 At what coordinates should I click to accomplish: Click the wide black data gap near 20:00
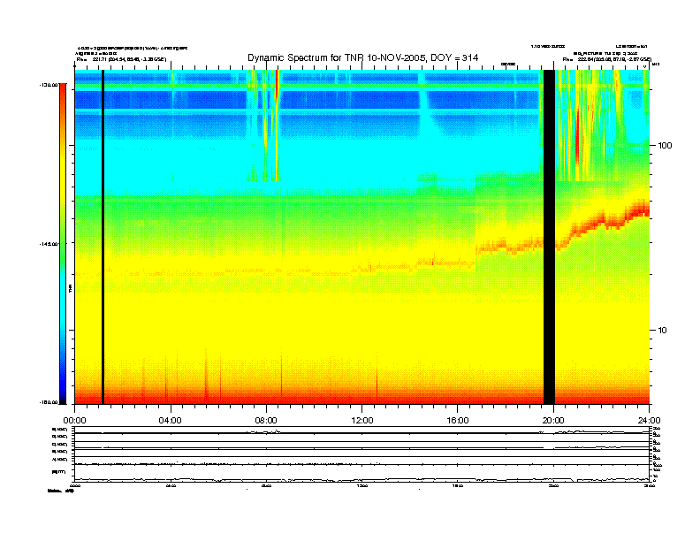549,237
